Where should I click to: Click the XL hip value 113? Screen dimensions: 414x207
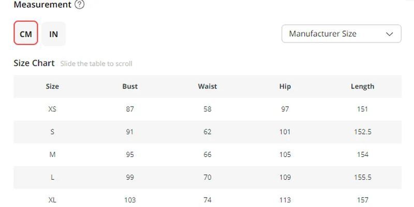pos(285,200)
